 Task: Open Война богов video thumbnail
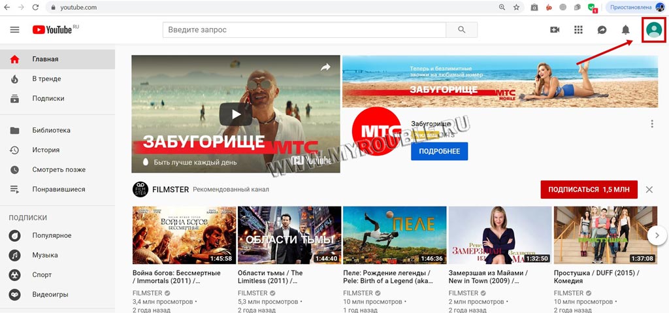[184, 235]
